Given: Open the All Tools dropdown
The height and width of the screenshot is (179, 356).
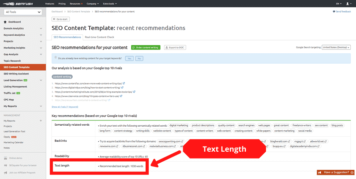Looking at the screenshot, I should coord(23,12).
